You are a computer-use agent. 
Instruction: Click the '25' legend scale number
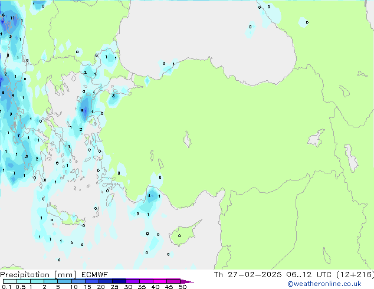(114, 287)
